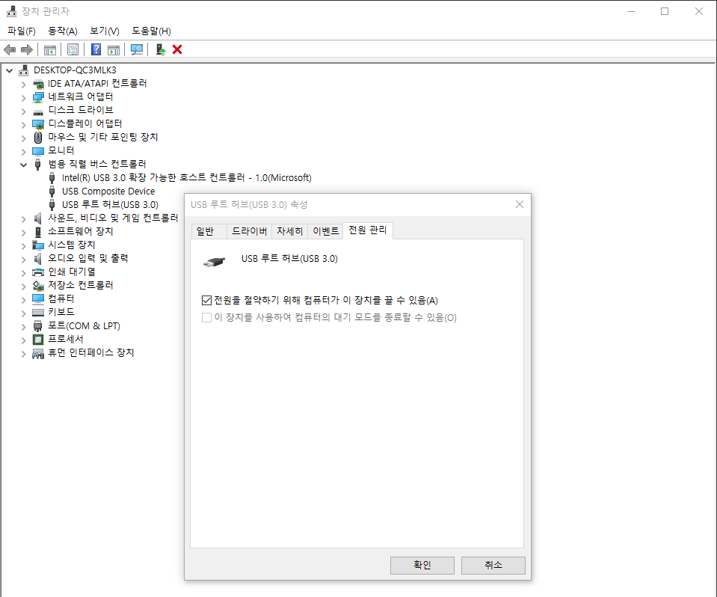This screenshot has height=597, width=717.
Task: Maximize the 장치 관리자 window
Action: point(665,11)
